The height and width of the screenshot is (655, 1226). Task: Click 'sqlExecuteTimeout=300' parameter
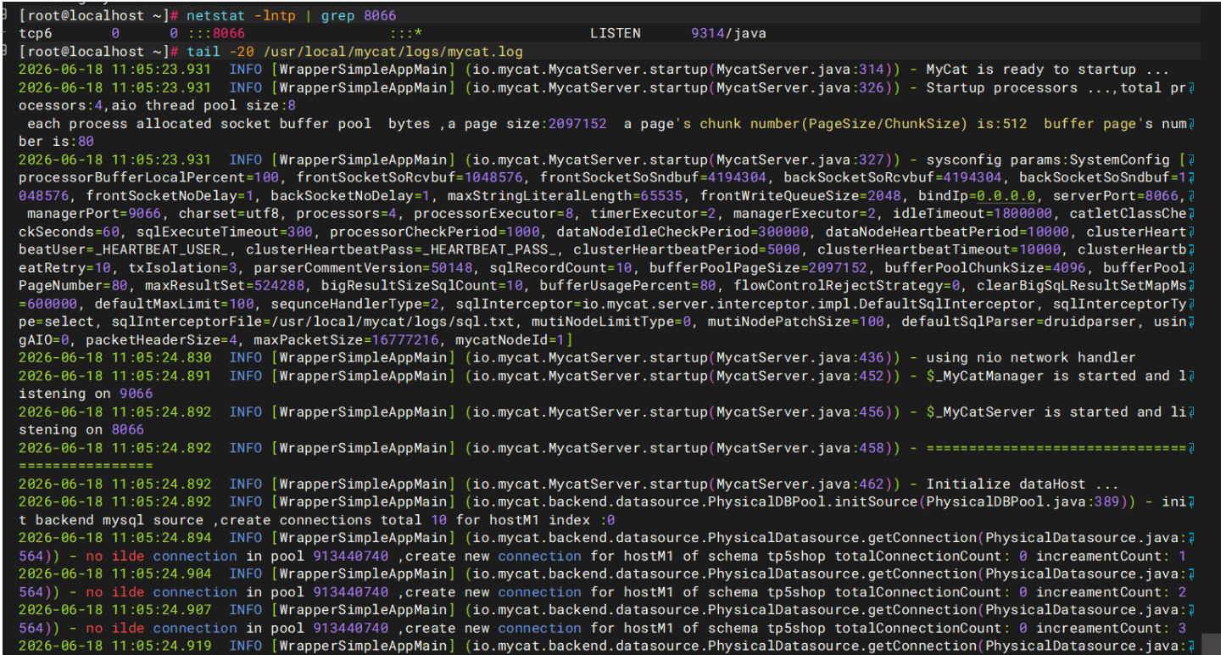pyautogui.click(x=225, y=232)
